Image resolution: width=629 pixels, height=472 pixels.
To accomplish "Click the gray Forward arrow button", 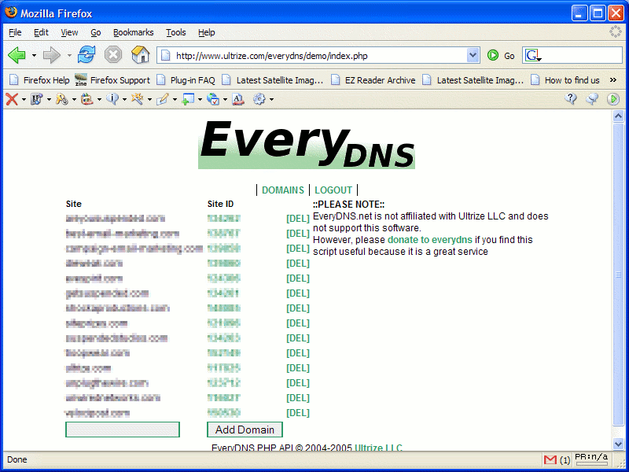I will pos(51,55).
